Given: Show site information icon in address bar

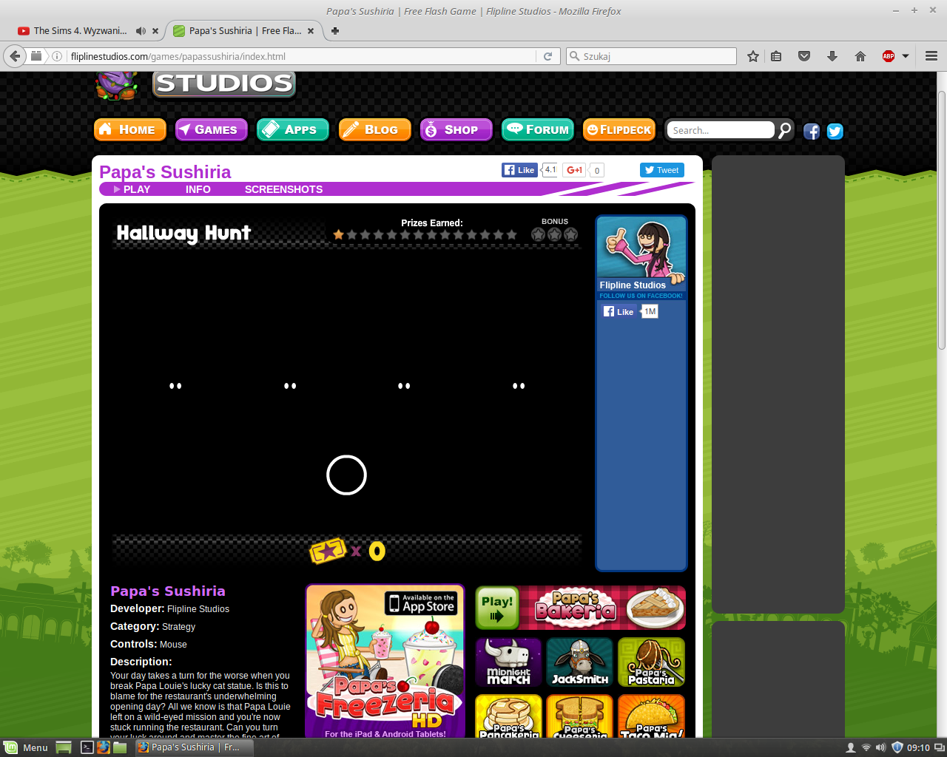Looking at the screenshot, I should pos(57,56).
